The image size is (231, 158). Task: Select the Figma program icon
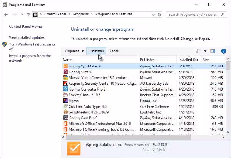click(x=65, y=101)
